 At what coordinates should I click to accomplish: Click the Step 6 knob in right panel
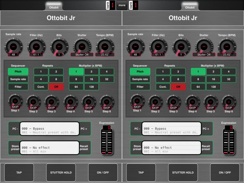(229, 102)
